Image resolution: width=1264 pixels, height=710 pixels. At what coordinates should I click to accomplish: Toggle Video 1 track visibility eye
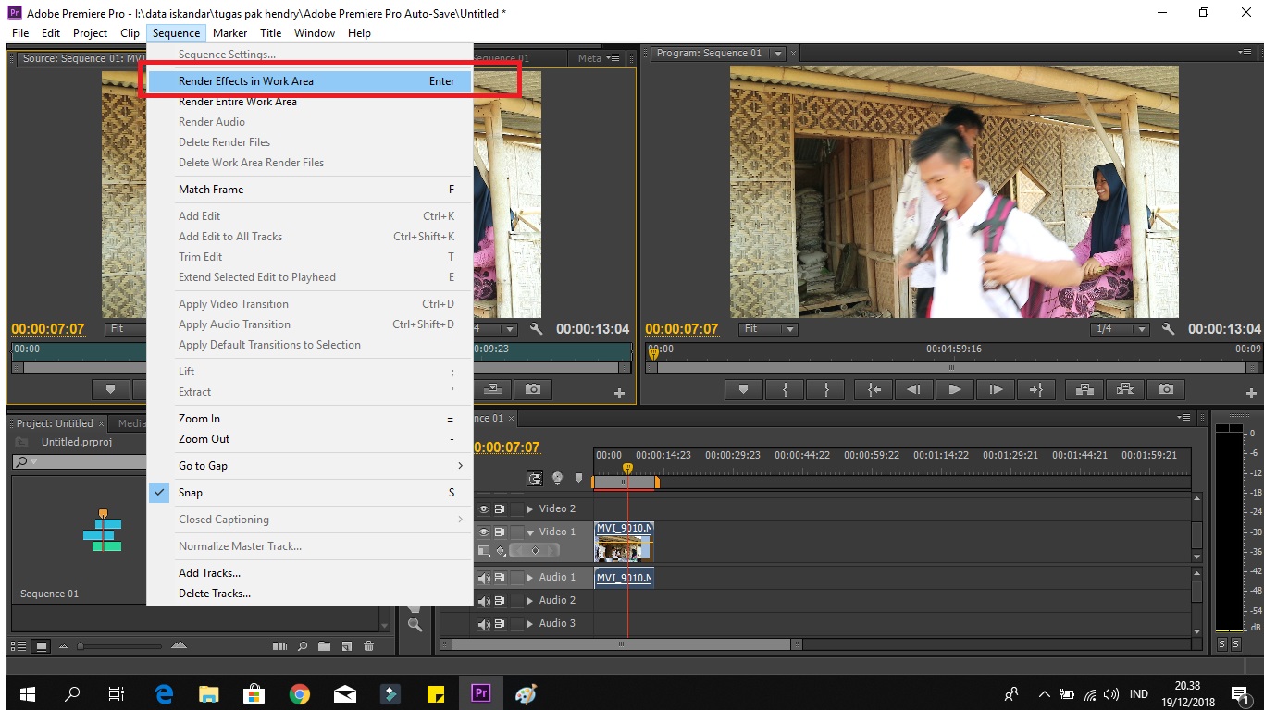click(x=483, y=532)
